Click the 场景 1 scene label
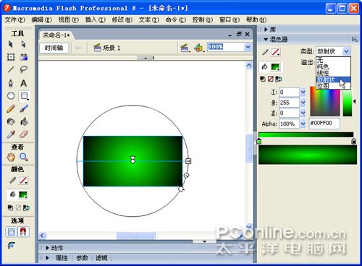Screen dimensions: 362x266 tap(111, 48)
